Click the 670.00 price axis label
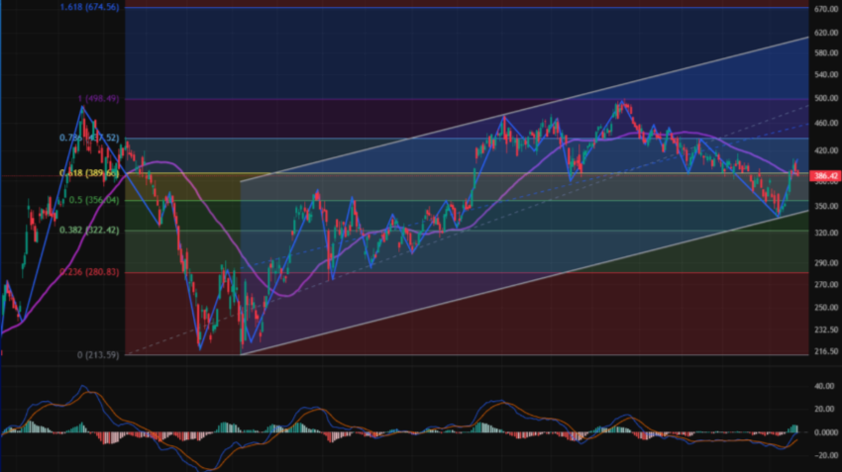842x472 pixels. 824,9
